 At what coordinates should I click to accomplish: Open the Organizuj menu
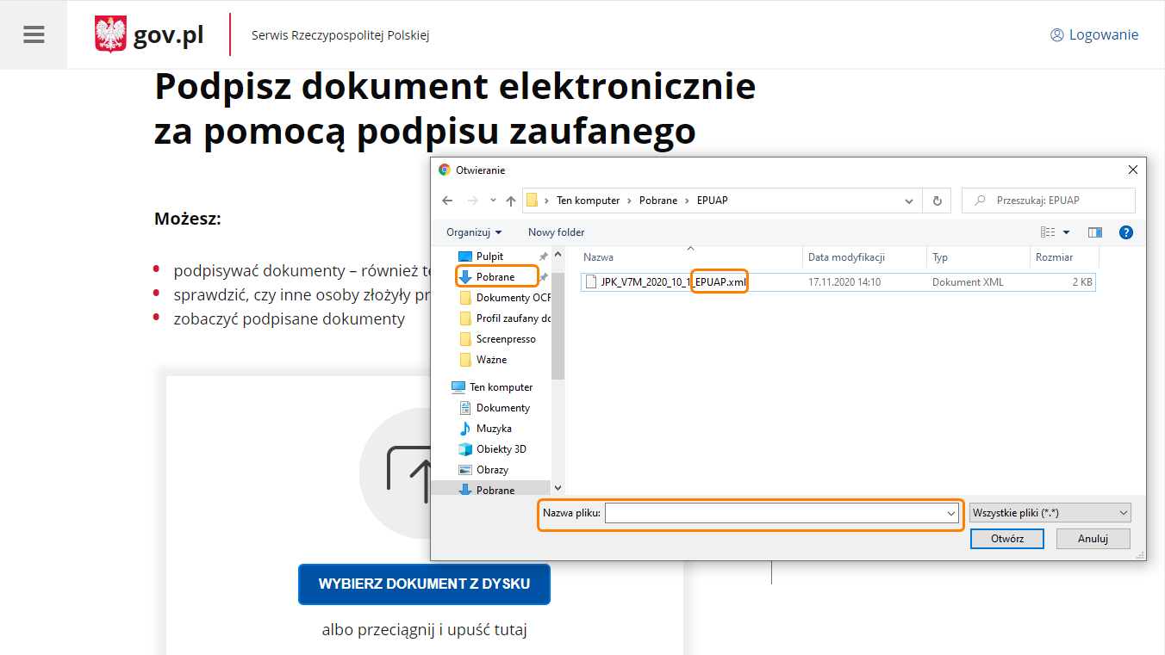click(474, 232)
